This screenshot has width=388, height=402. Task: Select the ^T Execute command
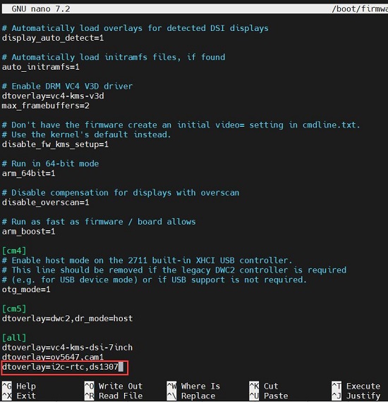click(356, 386)
